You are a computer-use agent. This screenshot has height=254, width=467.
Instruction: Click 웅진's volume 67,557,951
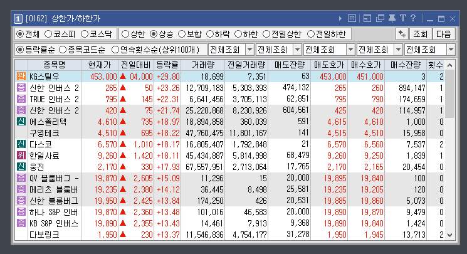[x=204, y=167]
